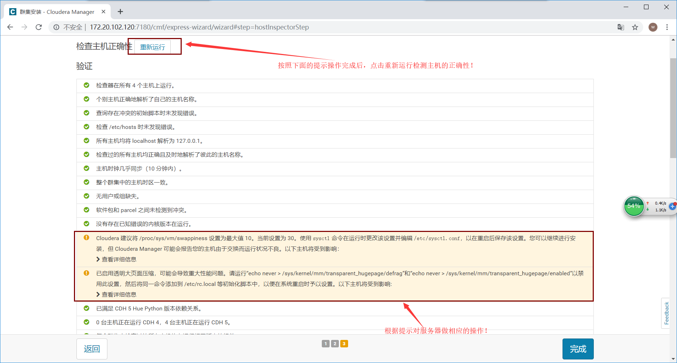The width and height of the screenshot is (677, 363).
Task: Click the scrollbar down arrow
Action: (x=673, y=358)
